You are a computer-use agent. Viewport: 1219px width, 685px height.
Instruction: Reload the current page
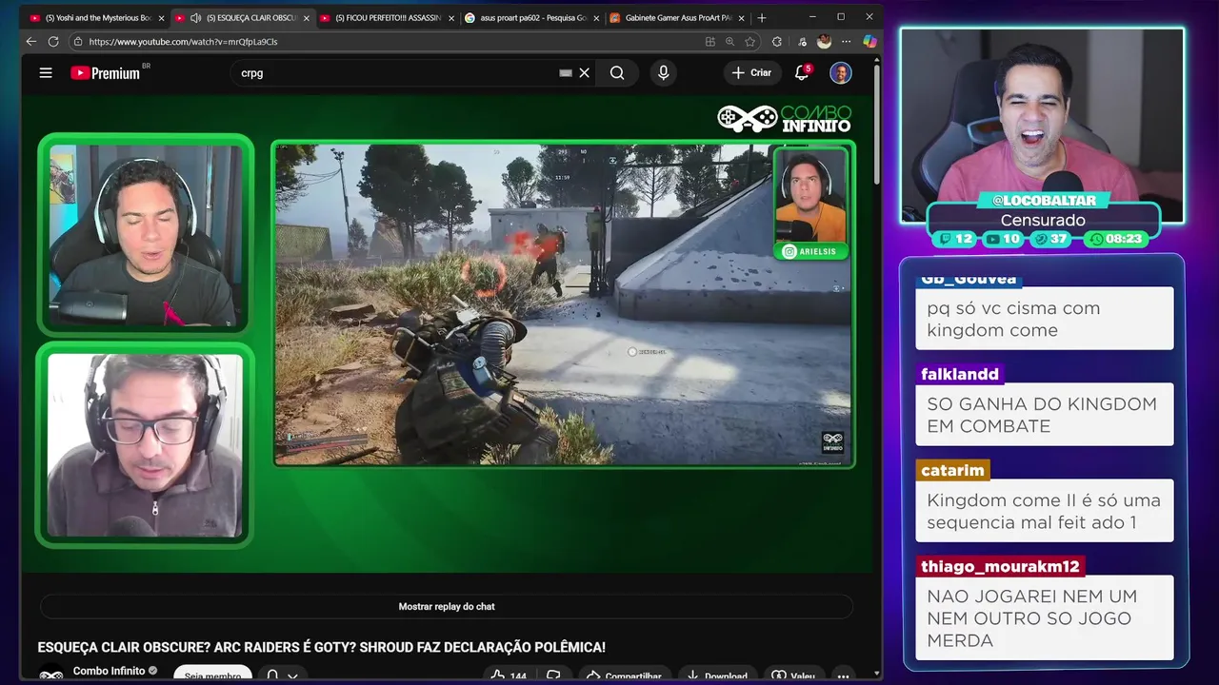click(x=53, y=41)
